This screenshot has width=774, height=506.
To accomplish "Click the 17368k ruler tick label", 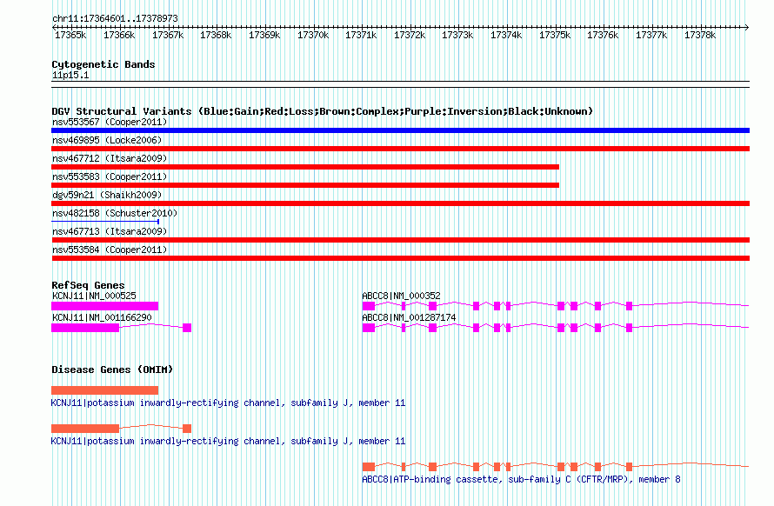I will click(216, 35).
